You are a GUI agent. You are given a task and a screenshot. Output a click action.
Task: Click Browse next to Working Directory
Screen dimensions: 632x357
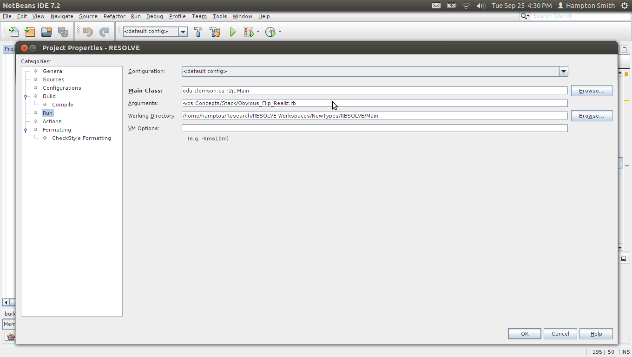[x=592, y=116]
